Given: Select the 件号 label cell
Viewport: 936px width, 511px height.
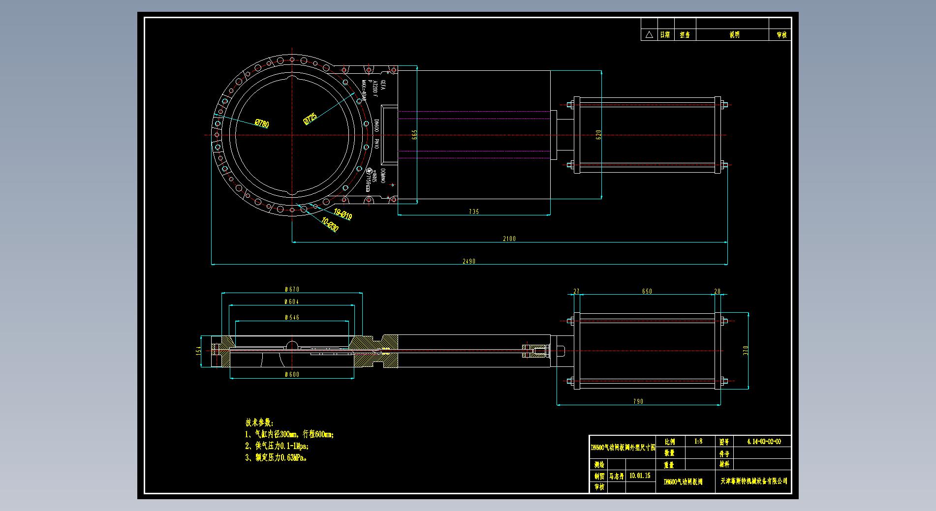Looking at the screenshot, I should tap(724, 453).
